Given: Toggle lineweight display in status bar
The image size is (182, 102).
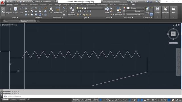Looking at the screenshot, I should coord(135,100).
